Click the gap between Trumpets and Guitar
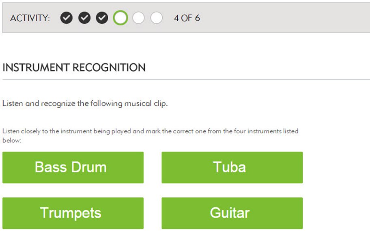 [x=153, y=213]
